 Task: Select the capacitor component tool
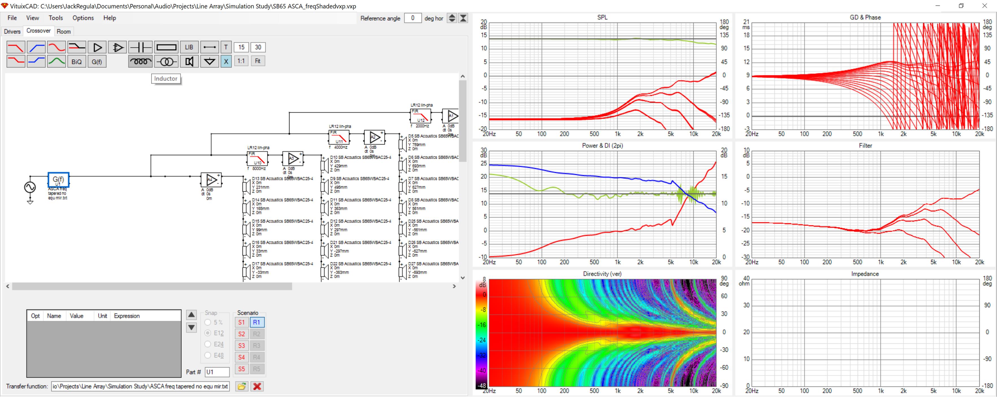[x=140, y=47]
